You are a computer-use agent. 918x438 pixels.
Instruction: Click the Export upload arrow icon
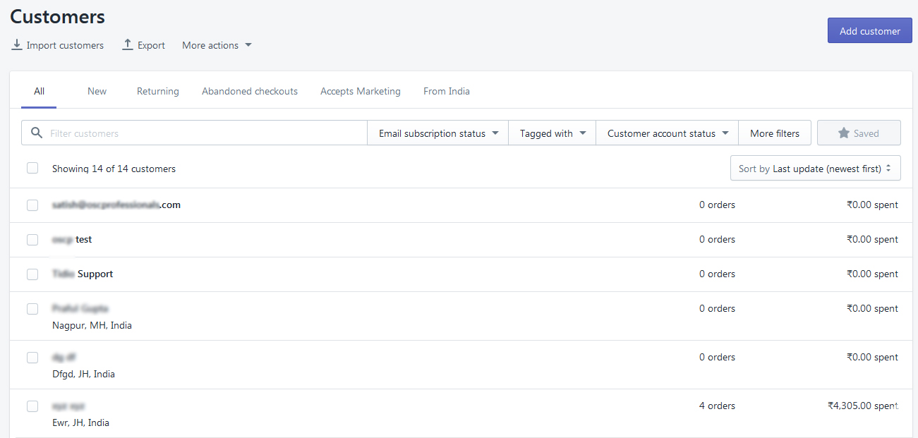click(x=128, y=45)
